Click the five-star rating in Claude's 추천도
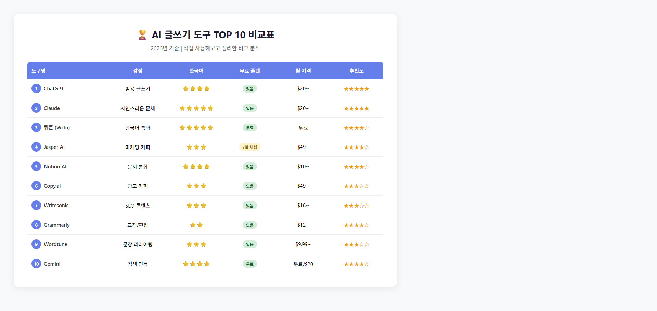This screenshot has height=311, width=657. pyautogui.click(x=356, y=108)
